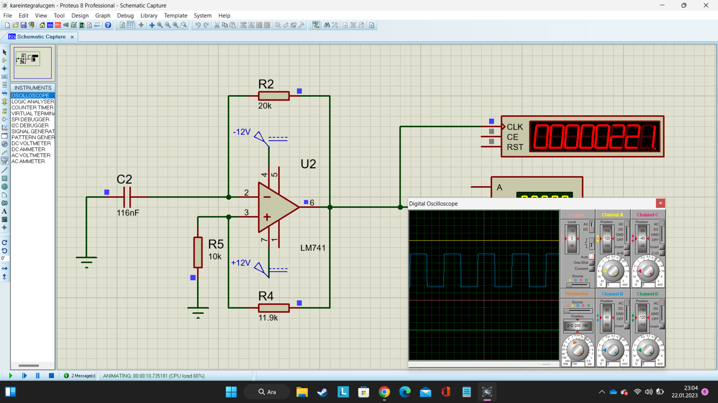Screen dimensions: 718x403
Task: Toggle the C+D sum button
Action: (x=662, y=253)
